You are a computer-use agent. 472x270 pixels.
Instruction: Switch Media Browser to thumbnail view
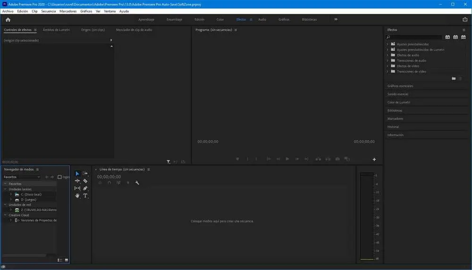tap(67, 260)
